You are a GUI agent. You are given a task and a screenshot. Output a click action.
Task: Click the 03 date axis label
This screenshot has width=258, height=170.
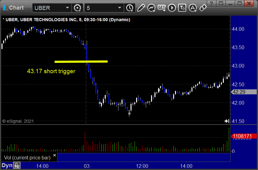(x=87, y=166)
